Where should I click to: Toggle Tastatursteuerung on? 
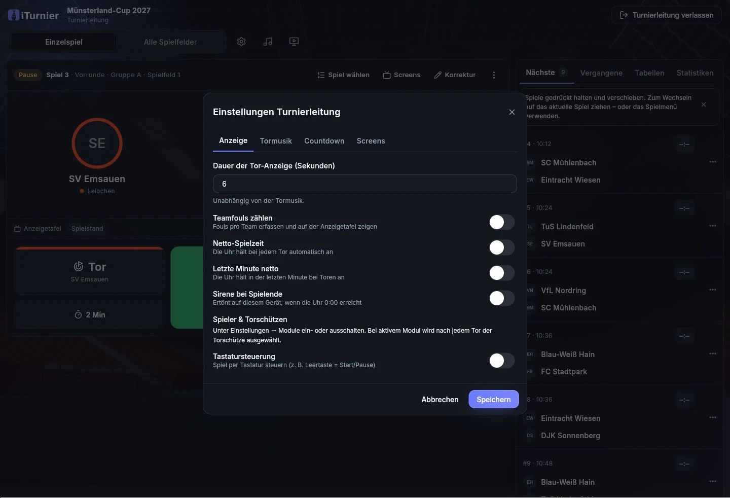(502, 361)
